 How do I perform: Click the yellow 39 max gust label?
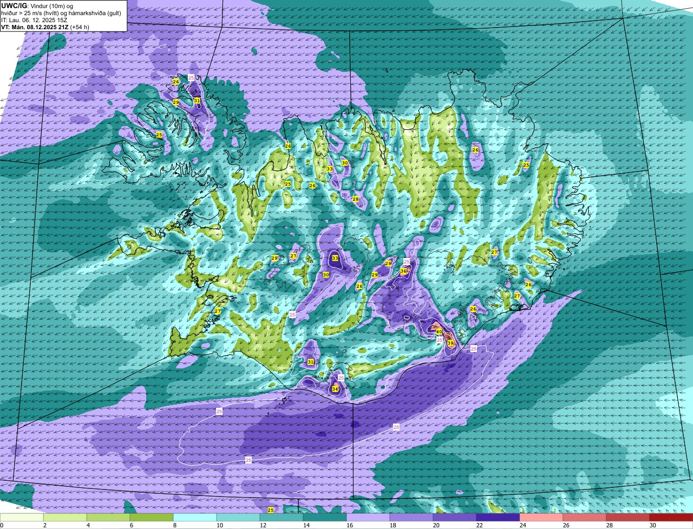coord(450,343)
